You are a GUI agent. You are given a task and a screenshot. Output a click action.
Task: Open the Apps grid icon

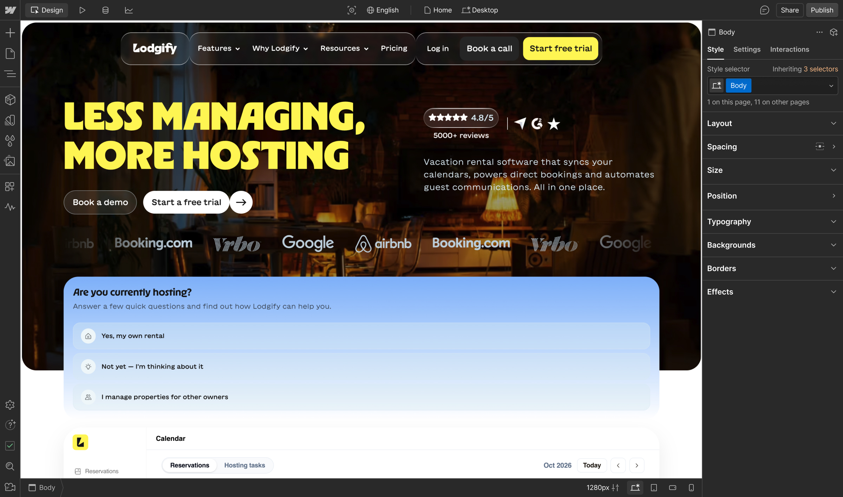point(10,186)
